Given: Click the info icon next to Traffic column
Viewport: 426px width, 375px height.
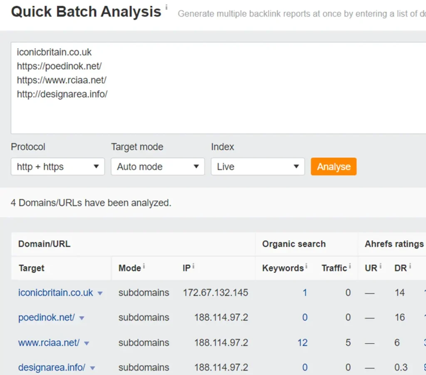Looking at the screenshot, I should tap(349, 266).
